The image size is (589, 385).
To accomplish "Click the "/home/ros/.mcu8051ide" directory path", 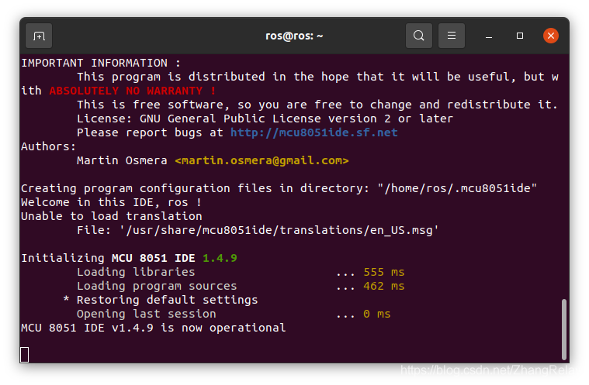I will pyautogui.click(x=457, y=188).
